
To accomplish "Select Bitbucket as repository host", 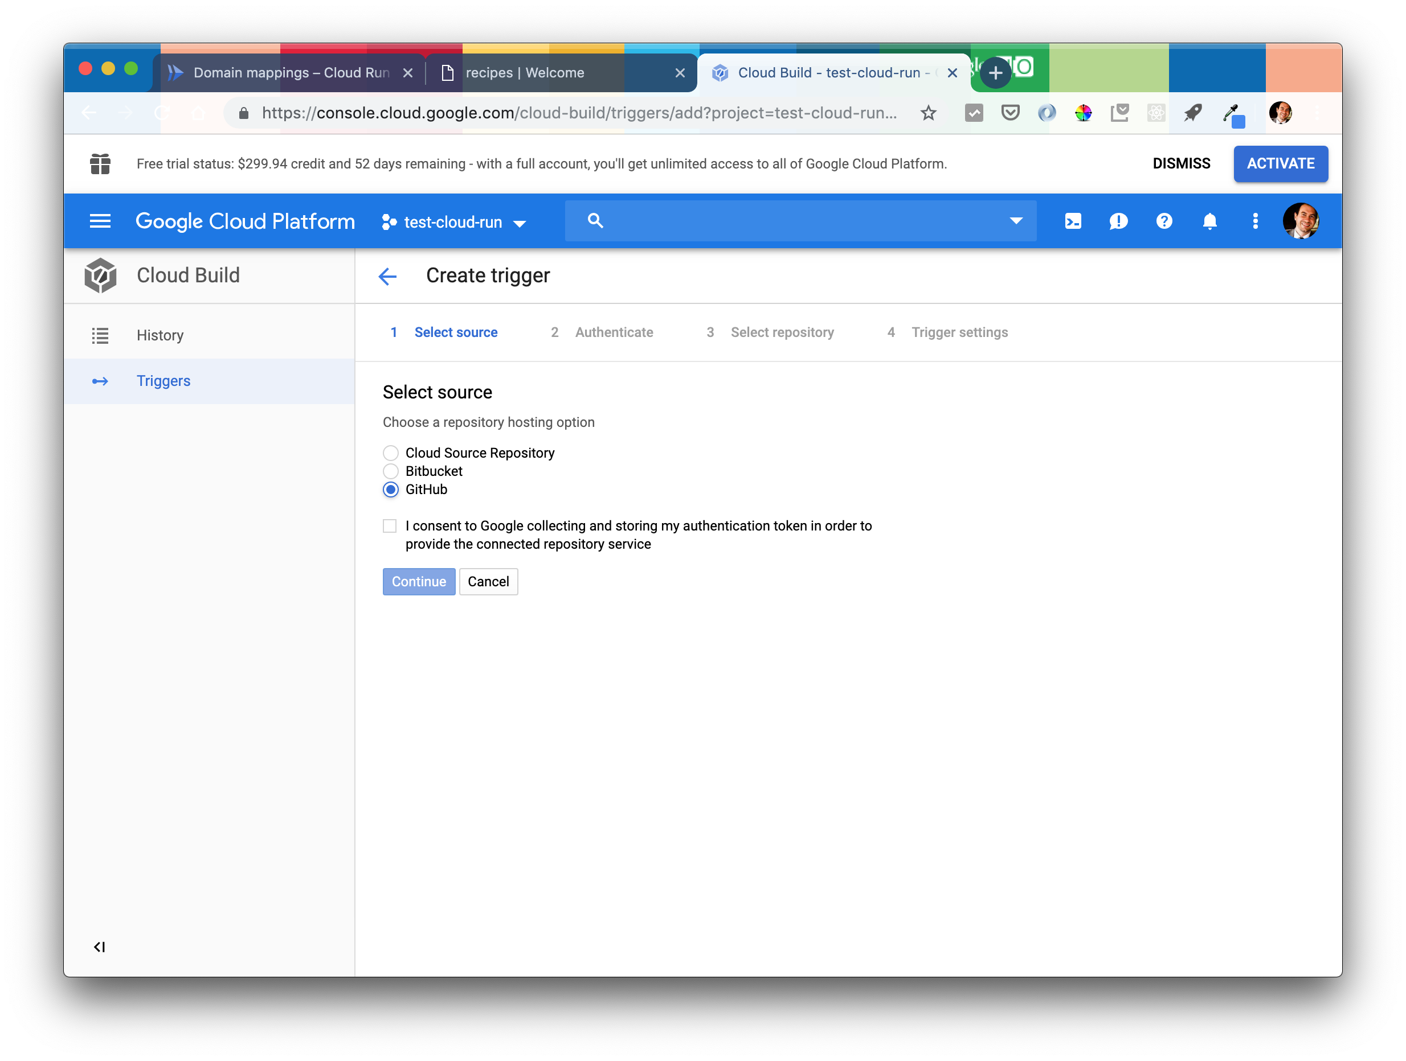I will coord(390,471).
